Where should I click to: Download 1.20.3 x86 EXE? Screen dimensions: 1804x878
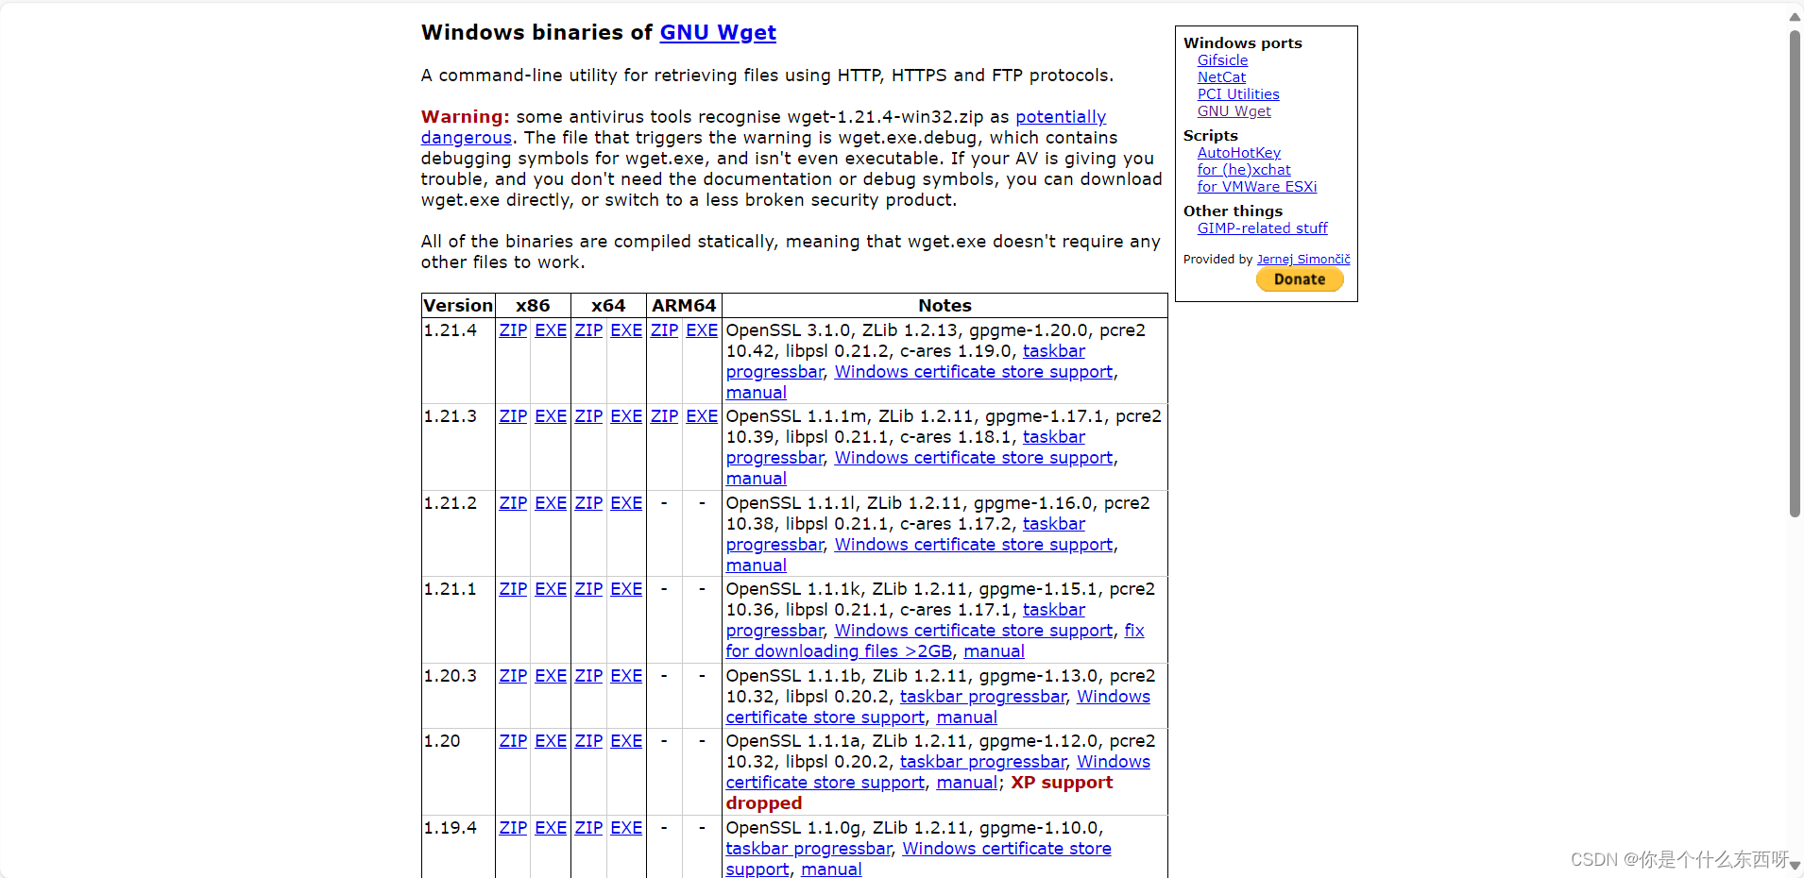pyautogui.click(x=551, y=676)
